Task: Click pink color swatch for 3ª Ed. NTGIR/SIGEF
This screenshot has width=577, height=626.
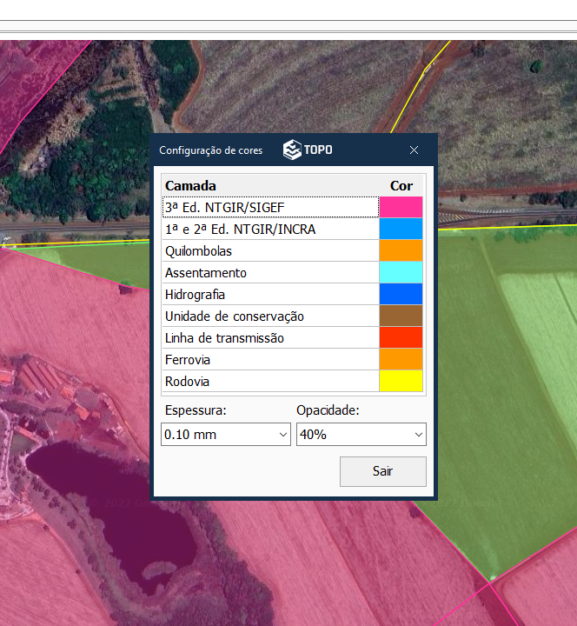Action: pos(401,207)
